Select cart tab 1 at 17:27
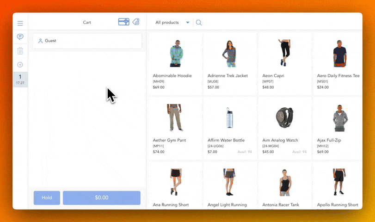 [20, 80]
